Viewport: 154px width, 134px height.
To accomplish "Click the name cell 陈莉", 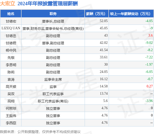I will (x=11, y=72).
